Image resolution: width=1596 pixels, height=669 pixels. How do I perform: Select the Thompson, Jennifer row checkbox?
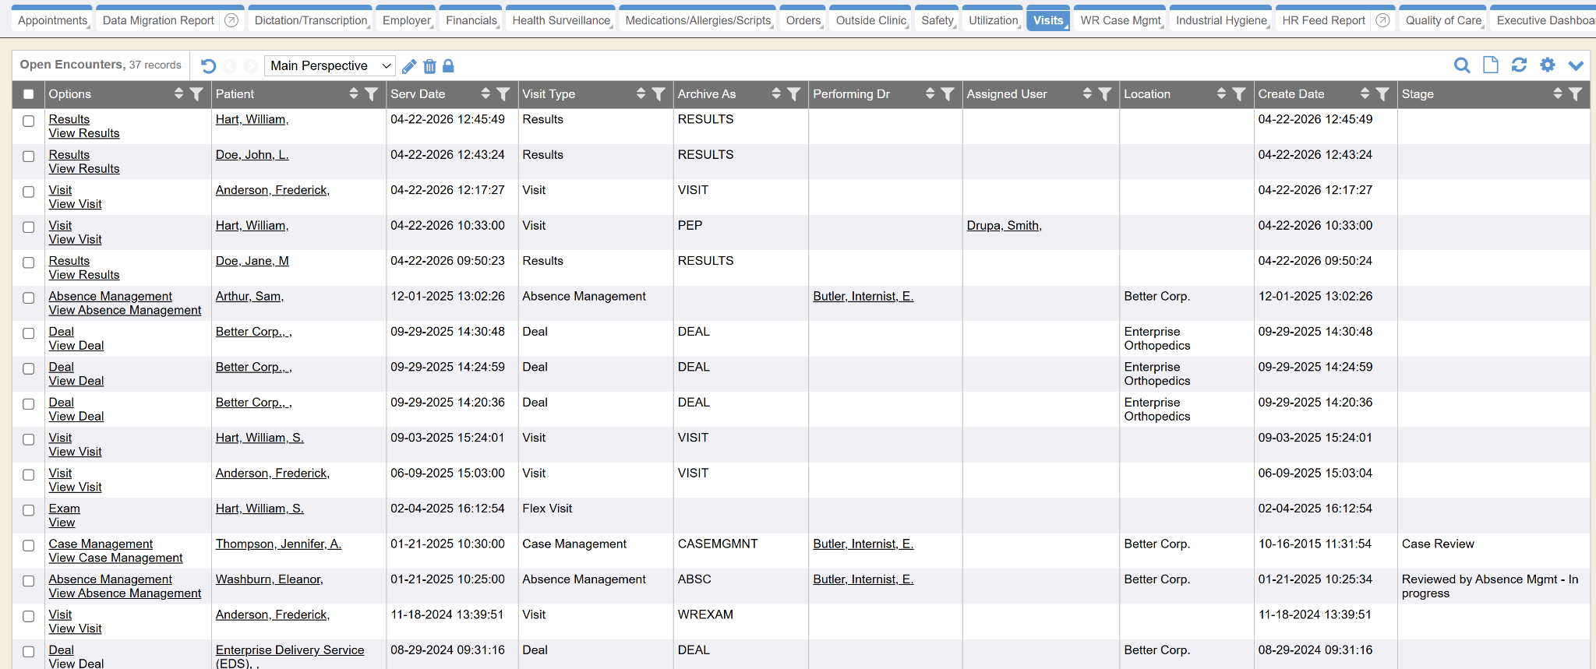click(29, 546)
